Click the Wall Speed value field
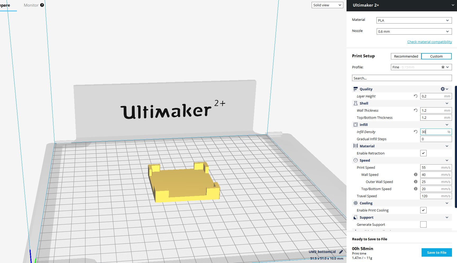This screenshot has width=457, height=263. click(x=436, y=175)
